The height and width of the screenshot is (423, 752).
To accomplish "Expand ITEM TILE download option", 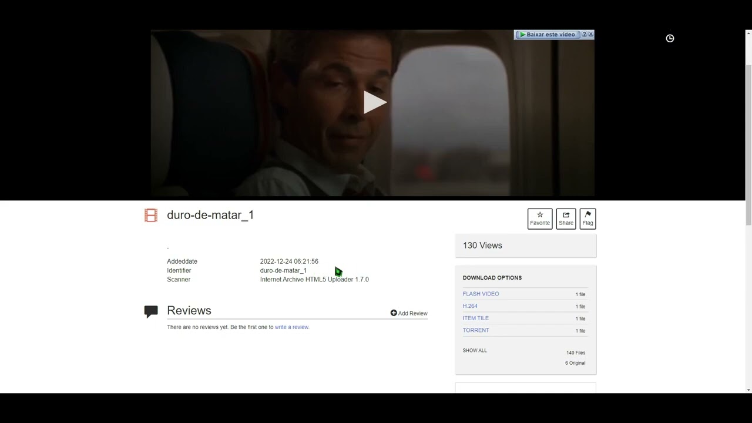I will click(475, 318).
